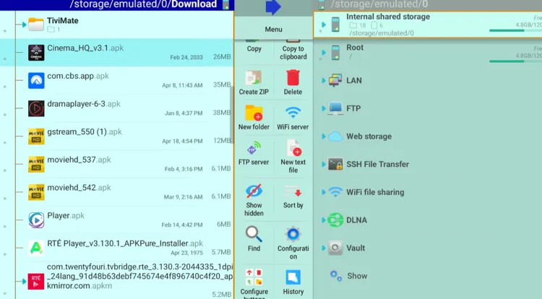Click Internal shared storage usage bar
The width and height of the screenshot is (542, 299).
(x=515, y=30)
